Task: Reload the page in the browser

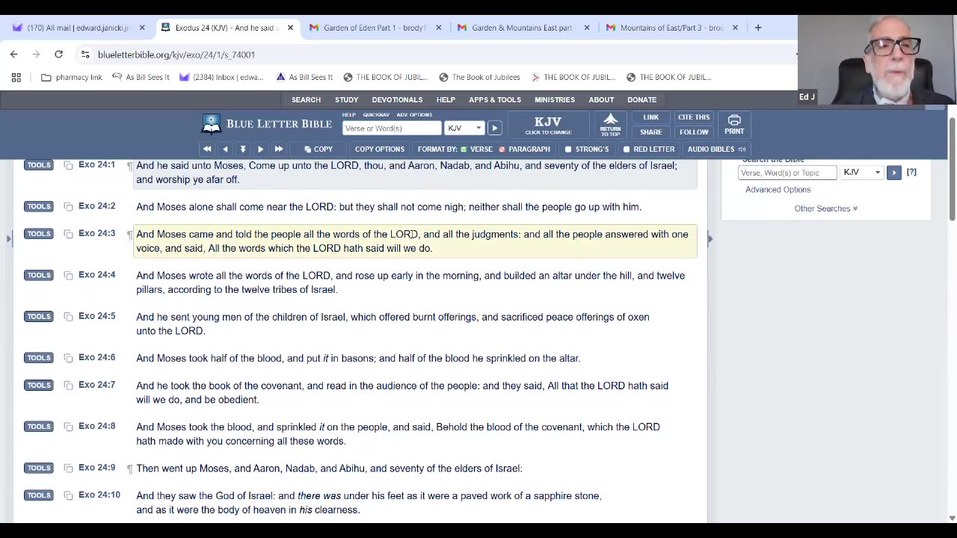Action: 58,55
